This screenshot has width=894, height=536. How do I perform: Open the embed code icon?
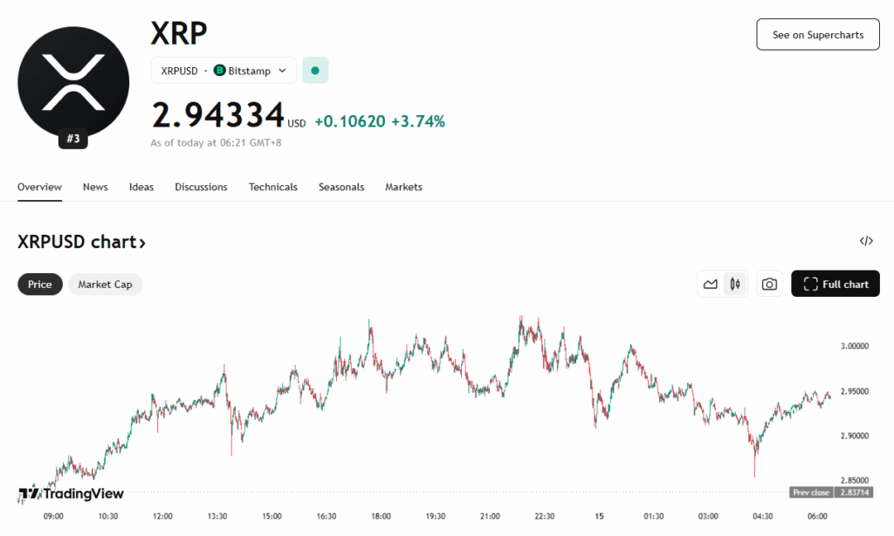pos(866,241)
